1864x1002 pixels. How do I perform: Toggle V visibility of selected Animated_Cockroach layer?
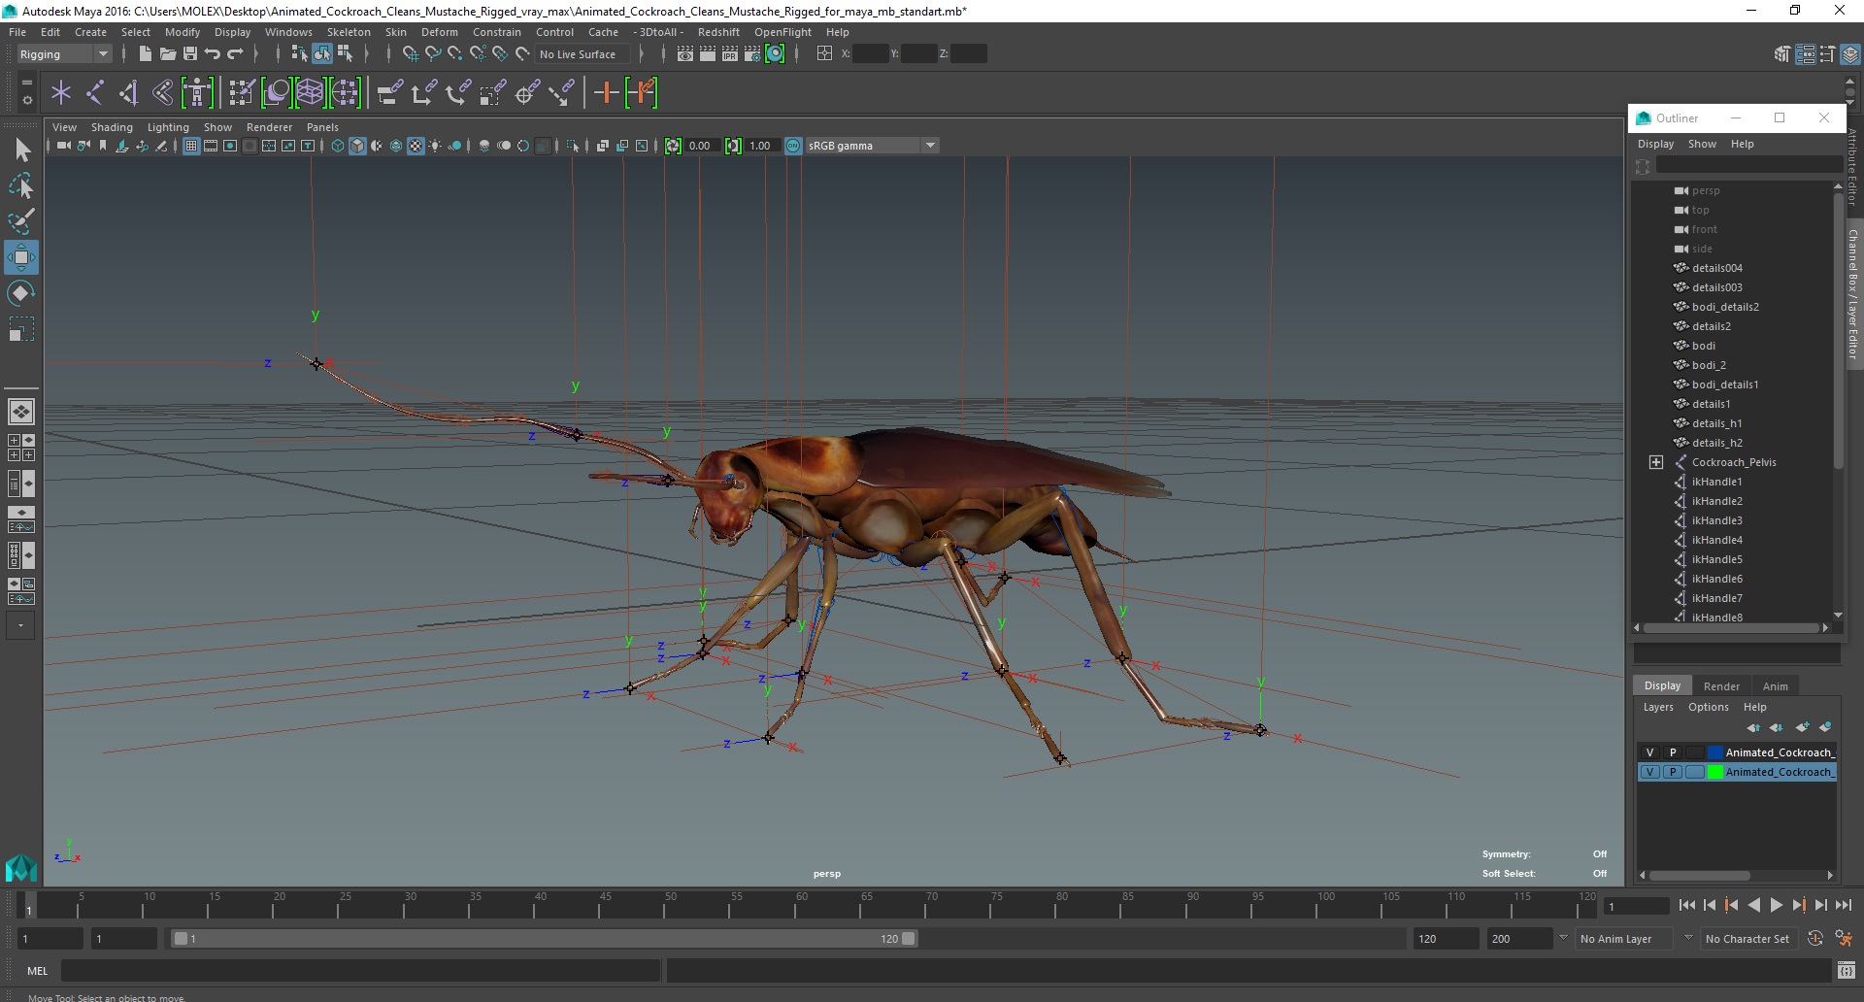click(x=1649, y=772)
